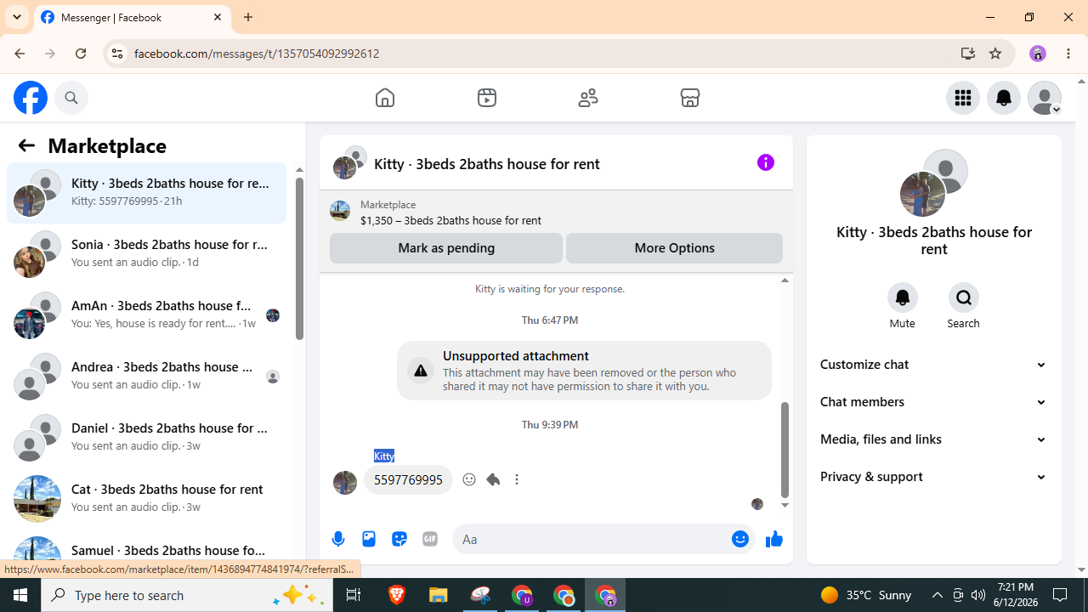
Task: Click the chat scrollbar thumb
Action: pyautogui.click(x=785, y=450)
